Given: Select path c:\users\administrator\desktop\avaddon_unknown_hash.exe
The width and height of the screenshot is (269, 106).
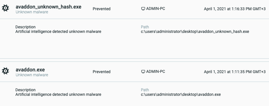Looking at the screenshot, I should tap(195, 31).
